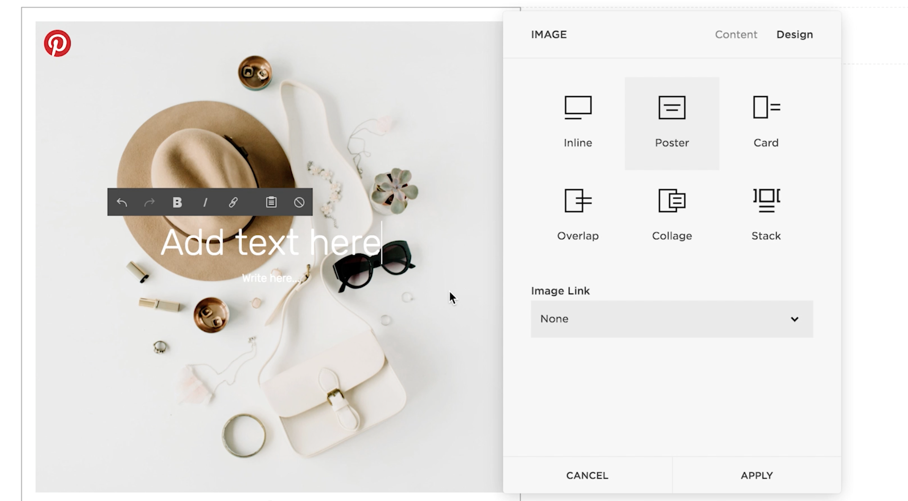Screen dimensions: 908x501
Task: Click the paste as plain text clipboard icon
Action: pos(271,202)
